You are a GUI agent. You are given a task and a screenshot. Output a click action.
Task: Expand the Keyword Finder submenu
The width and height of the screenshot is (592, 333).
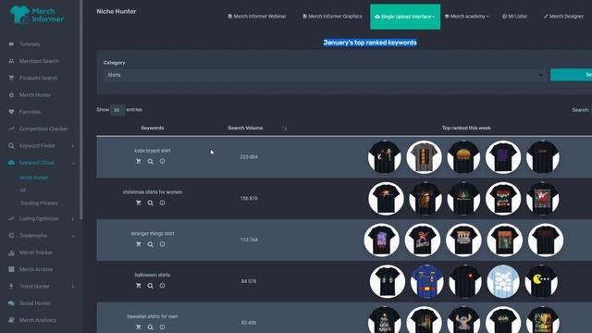[73, 146]
